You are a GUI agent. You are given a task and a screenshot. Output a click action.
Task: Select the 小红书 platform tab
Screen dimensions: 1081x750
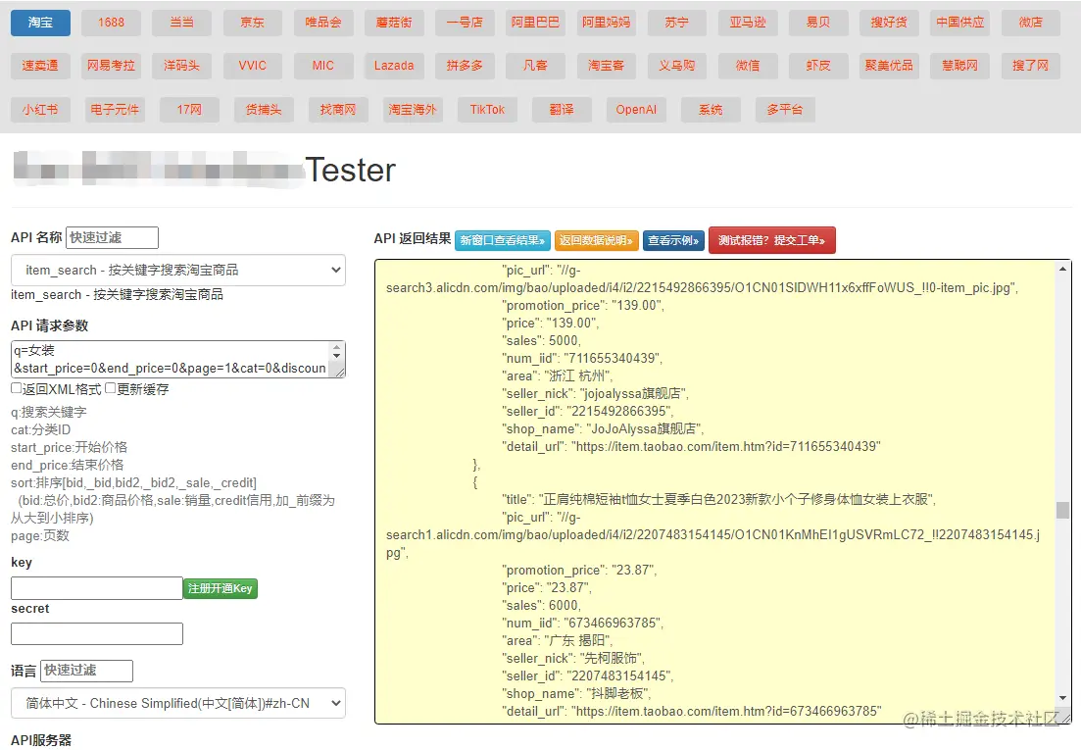click(x=41, y=110)
